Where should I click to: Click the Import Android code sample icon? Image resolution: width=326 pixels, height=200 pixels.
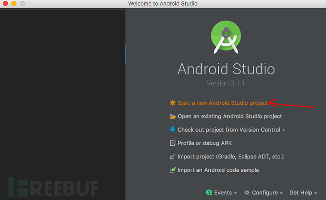pyautogui.click(x=172, y=170)
